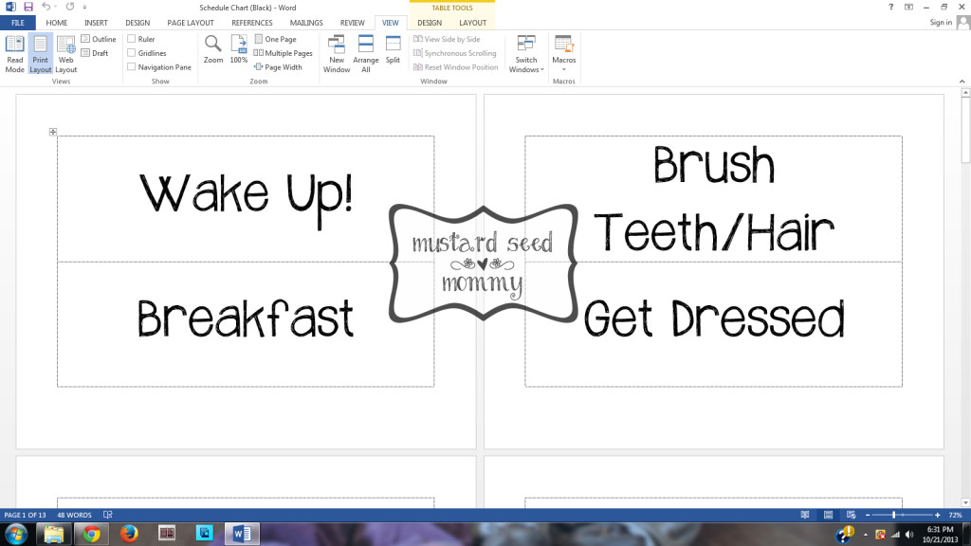Click vertical scrollbar up arrow

(x=965, y=92)
